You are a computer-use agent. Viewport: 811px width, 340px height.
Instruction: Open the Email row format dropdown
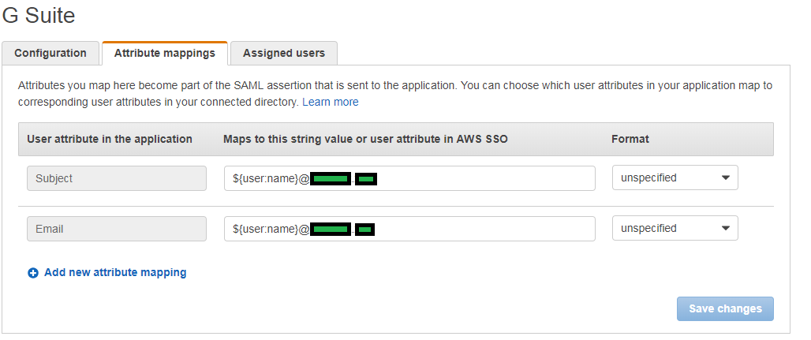coord(675,228)
